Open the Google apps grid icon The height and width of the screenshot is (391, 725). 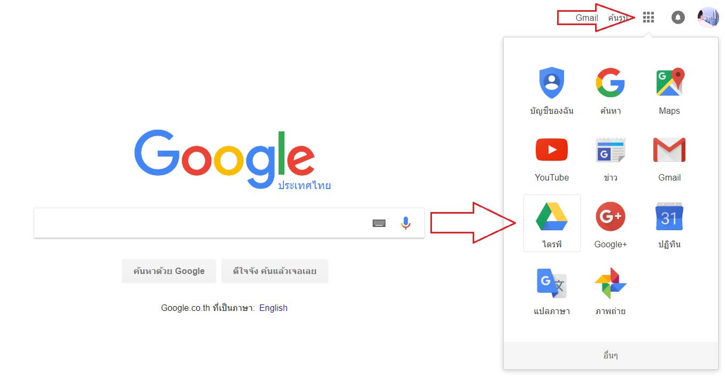tap(649, 18)
